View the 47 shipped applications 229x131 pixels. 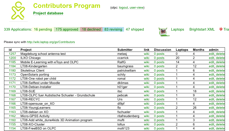coord(135,29)
